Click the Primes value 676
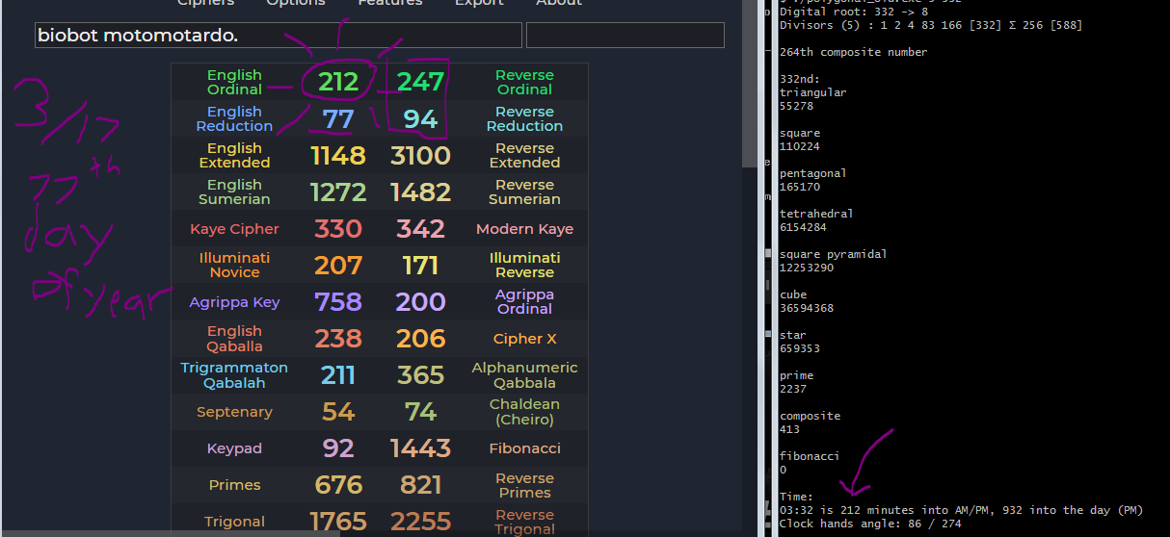This screenshot has width=1170, height=537. coord(338,484)
